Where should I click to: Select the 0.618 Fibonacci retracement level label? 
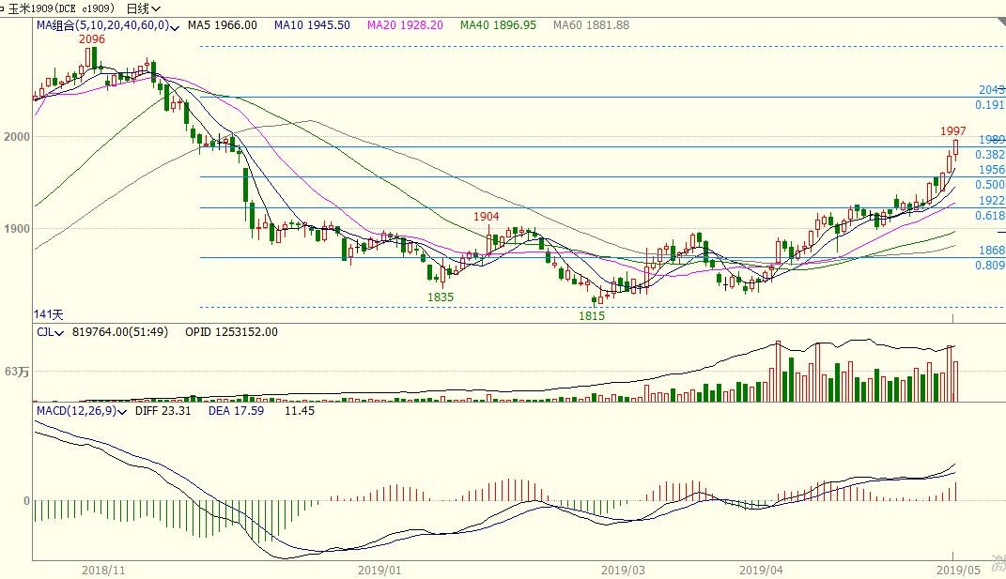990,216
